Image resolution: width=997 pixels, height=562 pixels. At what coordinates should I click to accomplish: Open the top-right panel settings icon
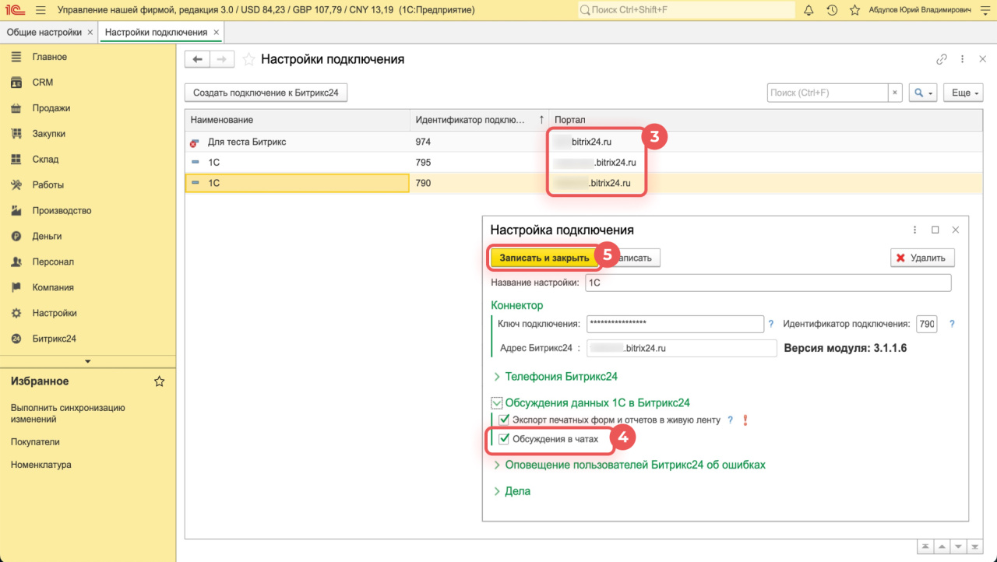click(x=984, y=10)
